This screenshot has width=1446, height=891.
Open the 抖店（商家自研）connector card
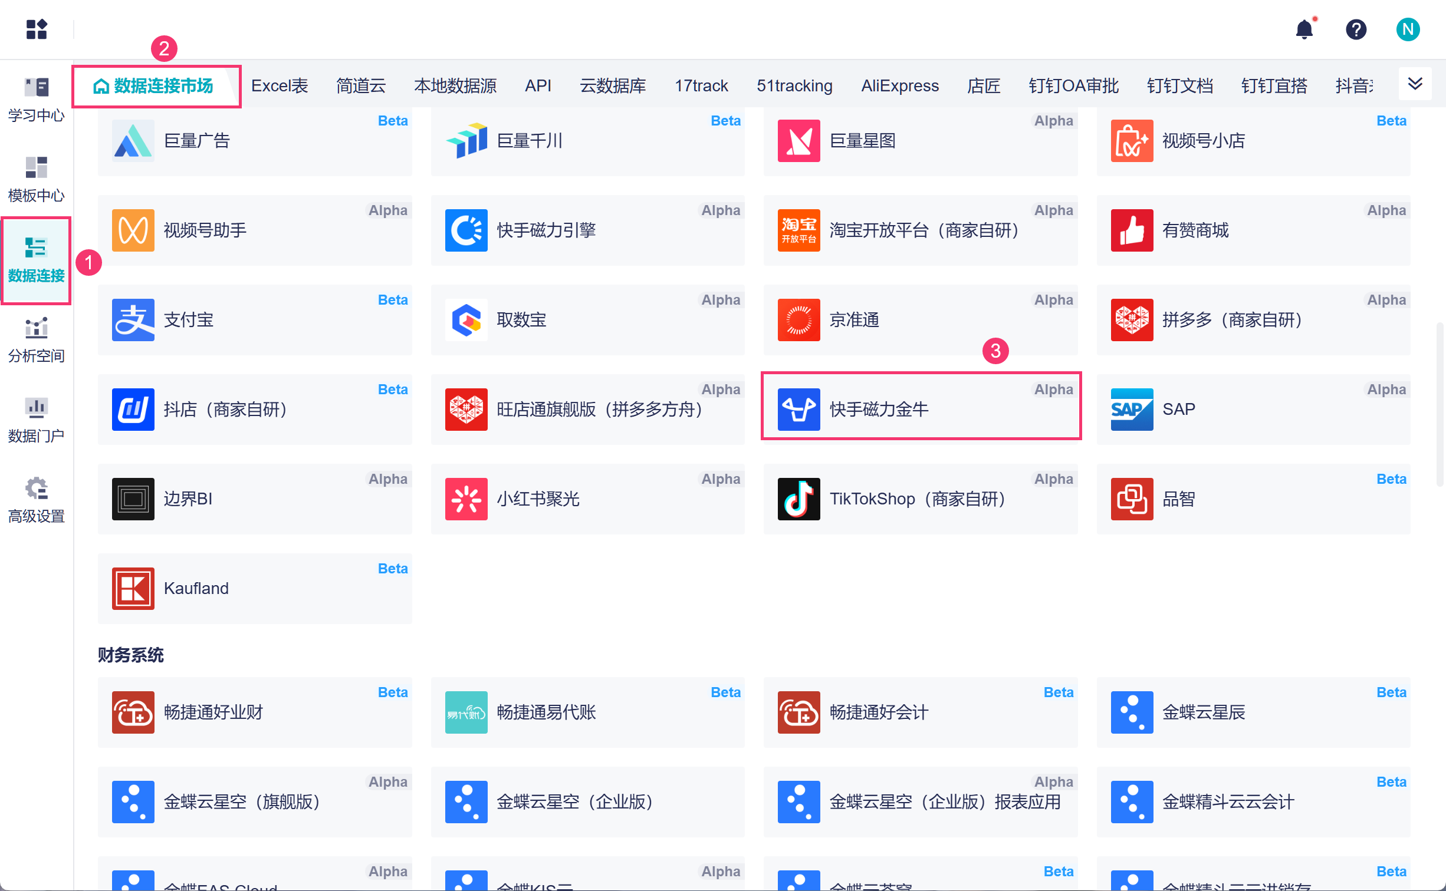coord(255,410)
